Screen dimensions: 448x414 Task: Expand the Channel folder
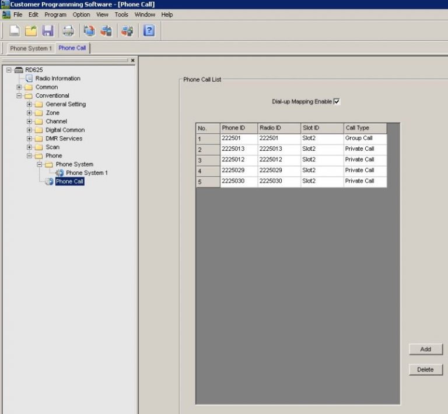(x=29, y=122)
